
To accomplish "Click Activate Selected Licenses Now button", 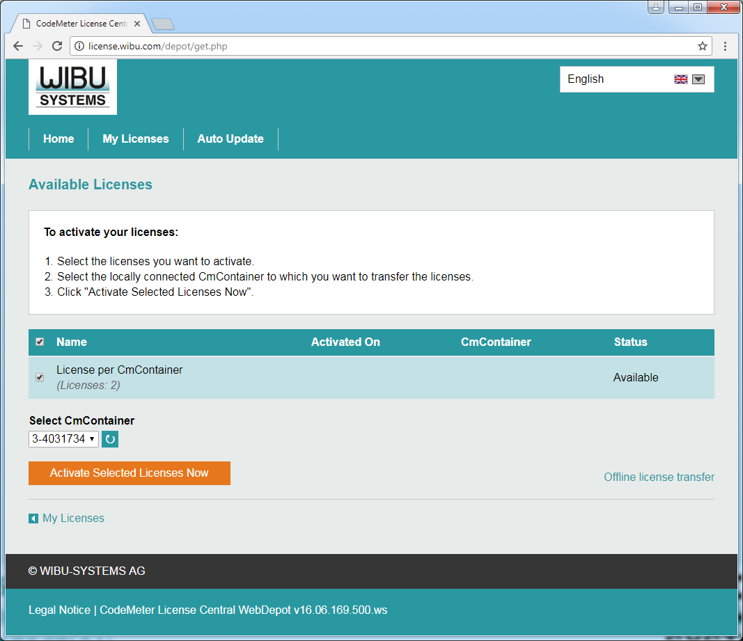I will point(130,473).
